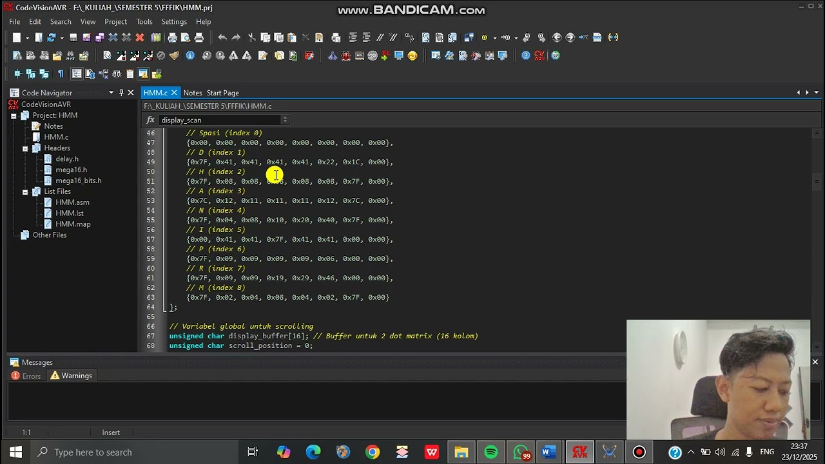The width and height of the screenshot is (825, 464).
Task: Click the green circular HP InfoTech icon
Action: [556, 55]
